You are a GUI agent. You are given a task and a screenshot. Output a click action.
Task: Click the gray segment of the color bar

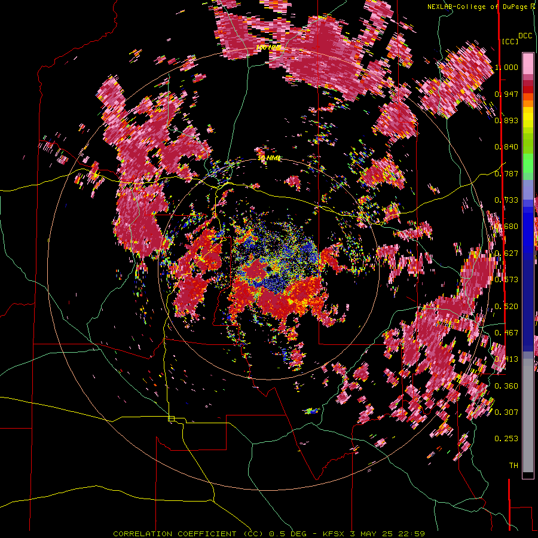(x=528, y=415)
